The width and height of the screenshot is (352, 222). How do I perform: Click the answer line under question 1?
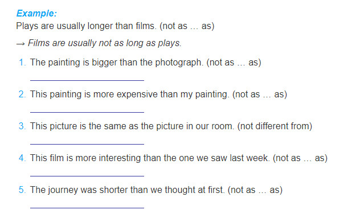point(87,80)
